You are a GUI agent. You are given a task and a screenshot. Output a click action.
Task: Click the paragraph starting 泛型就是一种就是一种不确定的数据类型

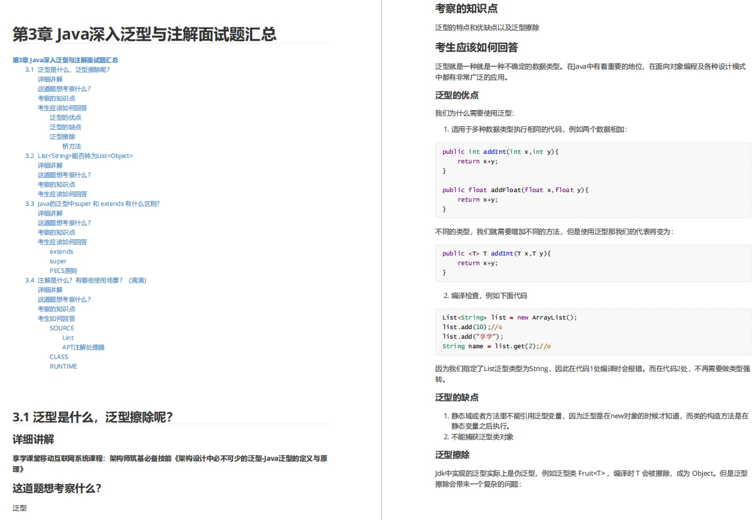(x=590, y=72)
